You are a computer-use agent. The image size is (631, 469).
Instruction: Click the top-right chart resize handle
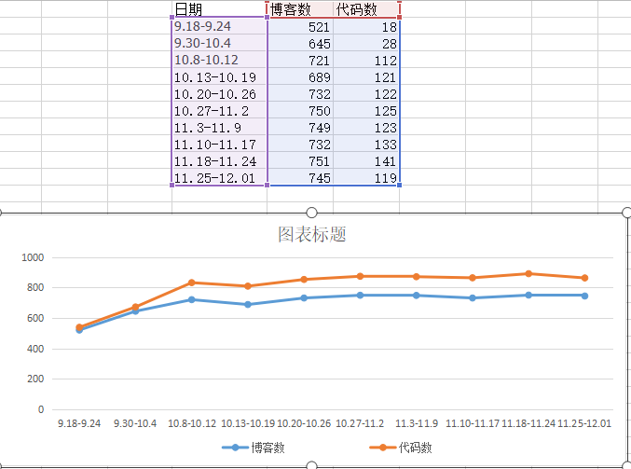(x=627, y=213)
